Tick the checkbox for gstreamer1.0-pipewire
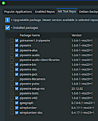The width and height of the screenshot is (98, 121). [12, 41]
